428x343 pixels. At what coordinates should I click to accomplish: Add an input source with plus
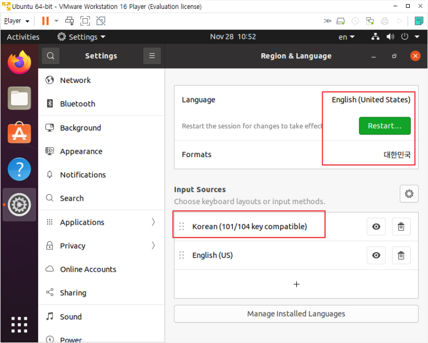click(296, 284)
